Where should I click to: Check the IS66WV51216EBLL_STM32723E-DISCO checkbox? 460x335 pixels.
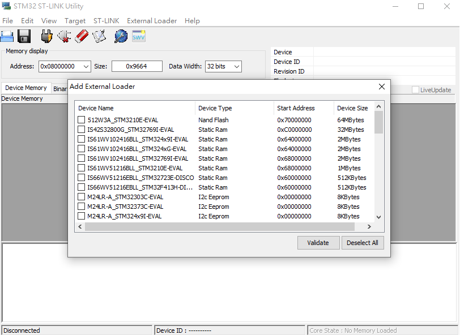[81, 178]
